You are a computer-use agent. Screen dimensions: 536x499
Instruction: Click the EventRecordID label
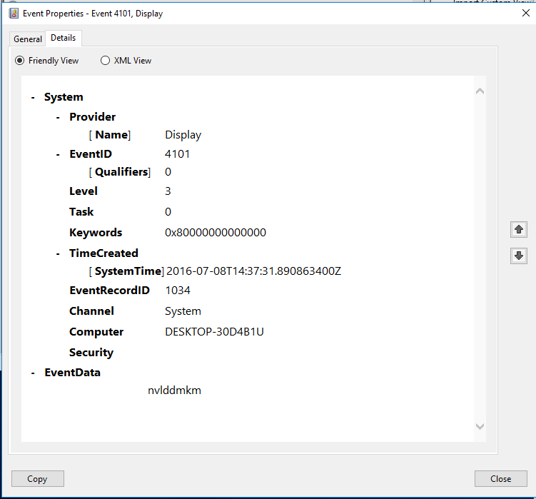coord(109,291)
